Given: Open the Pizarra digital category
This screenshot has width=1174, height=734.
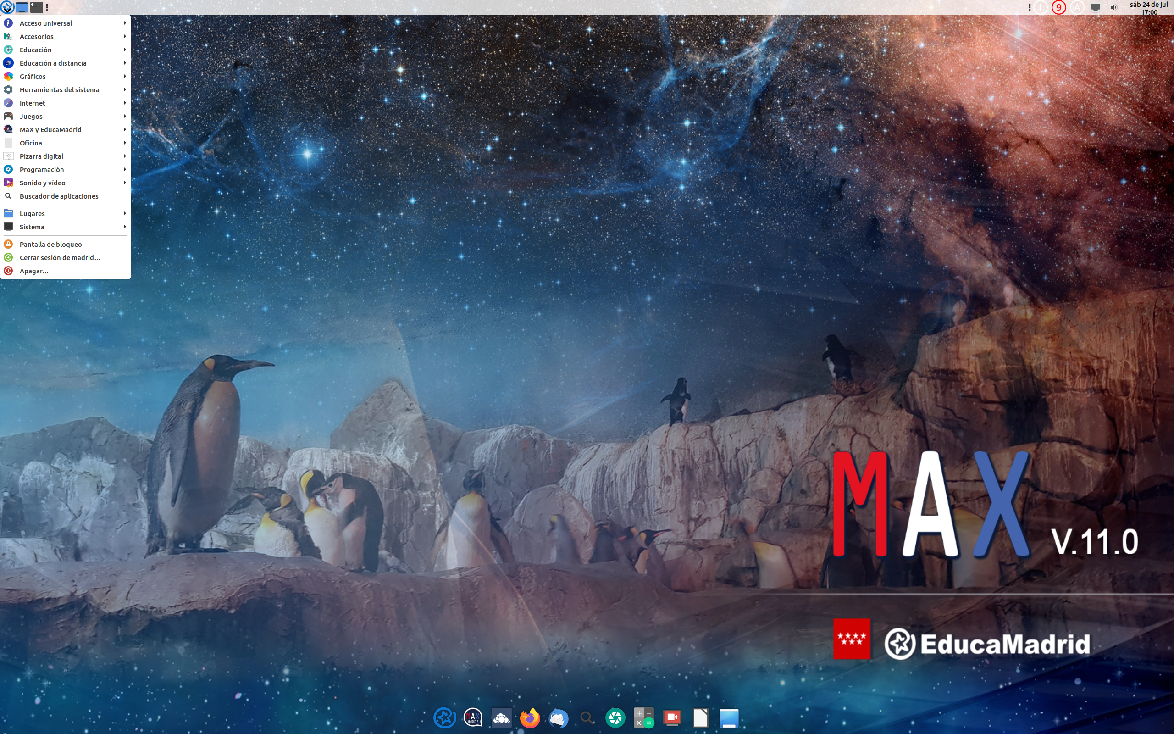Looking at the screenshot, I should click(x=65, y=156).
